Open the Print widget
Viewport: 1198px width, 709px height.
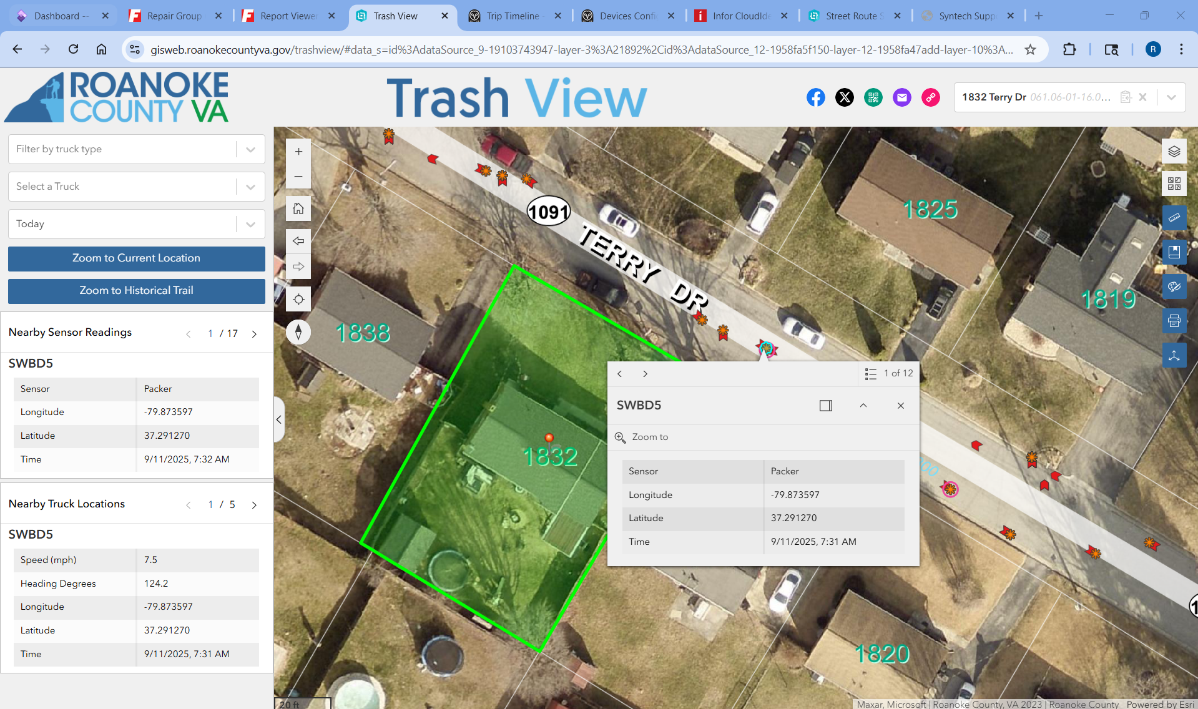tap(1174, 321)
